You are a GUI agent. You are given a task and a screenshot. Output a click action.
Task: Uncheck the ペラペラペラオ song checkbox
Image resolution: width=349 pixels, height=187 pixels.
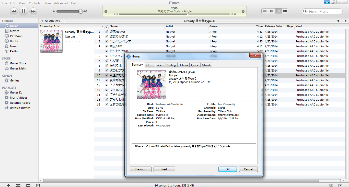[107, 41]
